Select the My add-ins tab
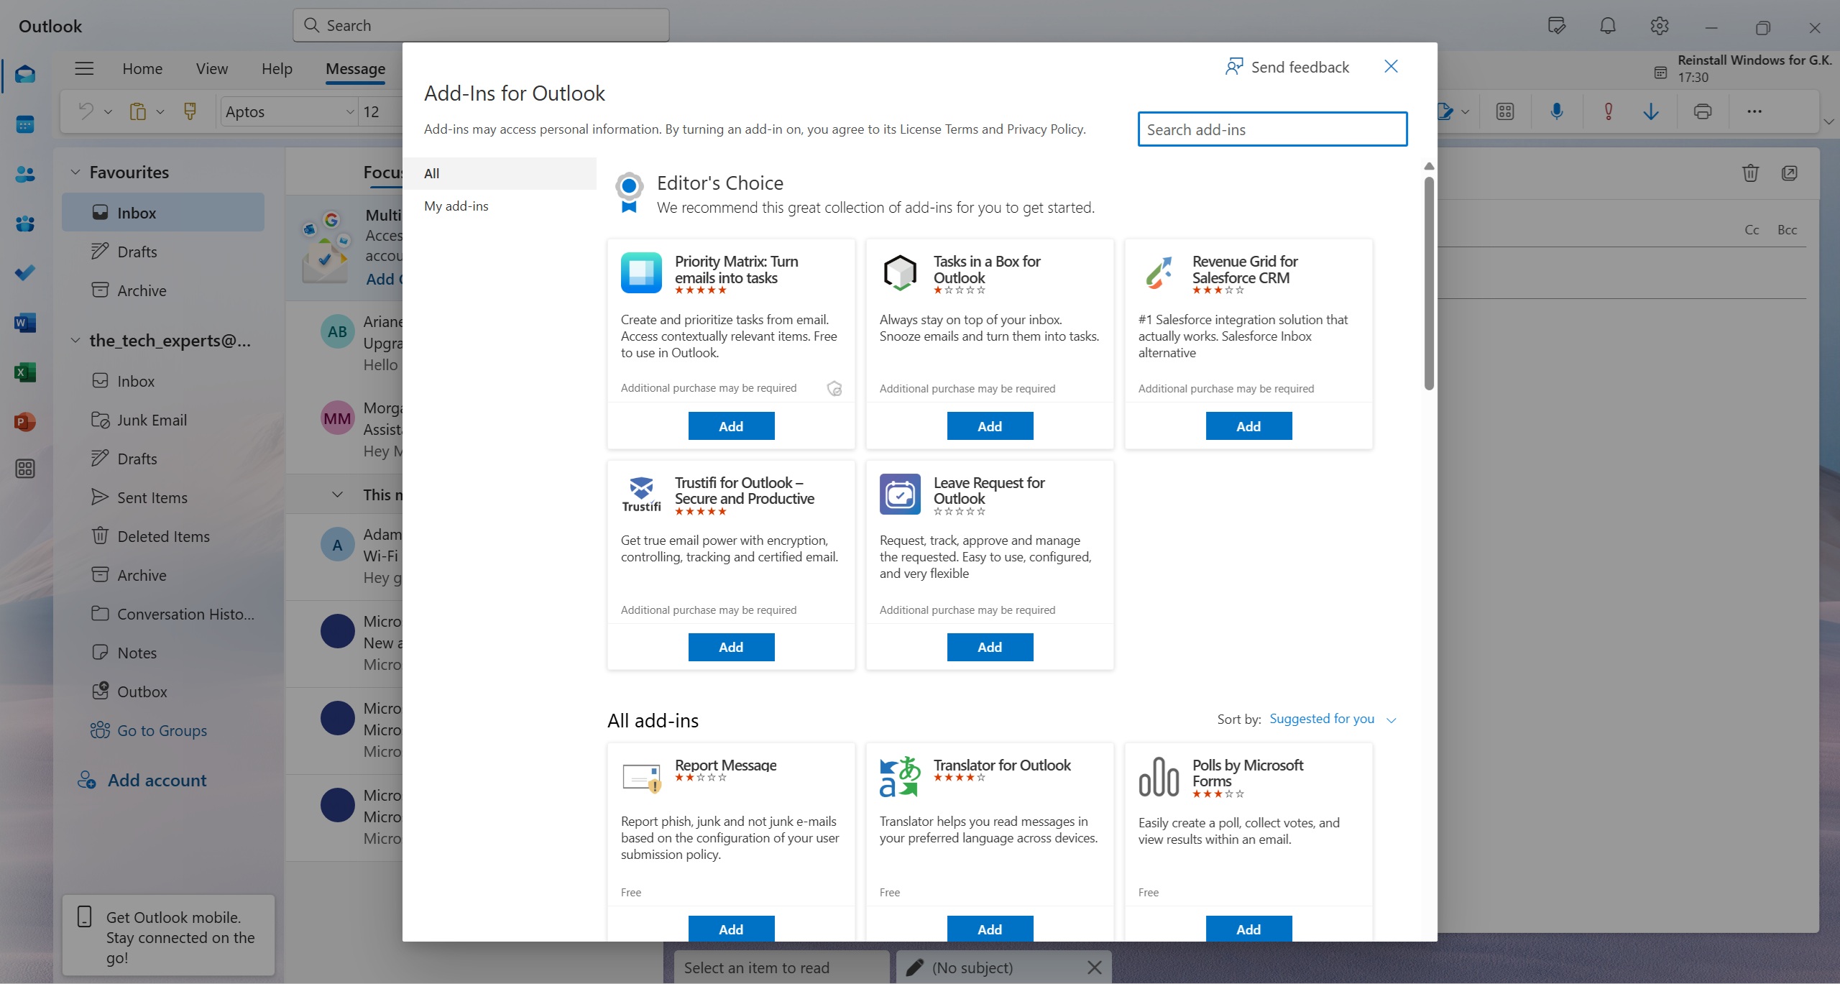Image resolution: width=1840 pixels, height=984 pixels. point(455,206)
